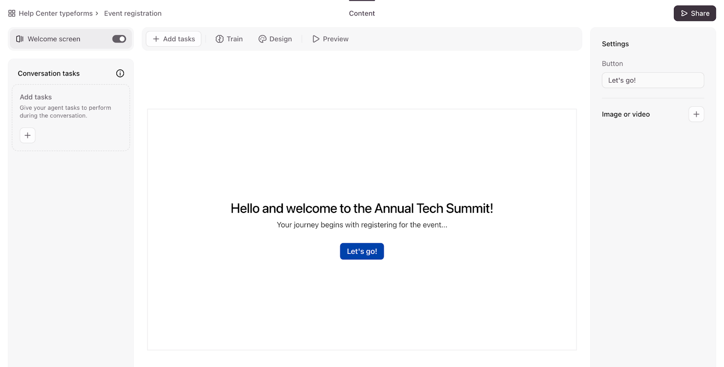Click the toolbar Add tasks button

[174, 39]
